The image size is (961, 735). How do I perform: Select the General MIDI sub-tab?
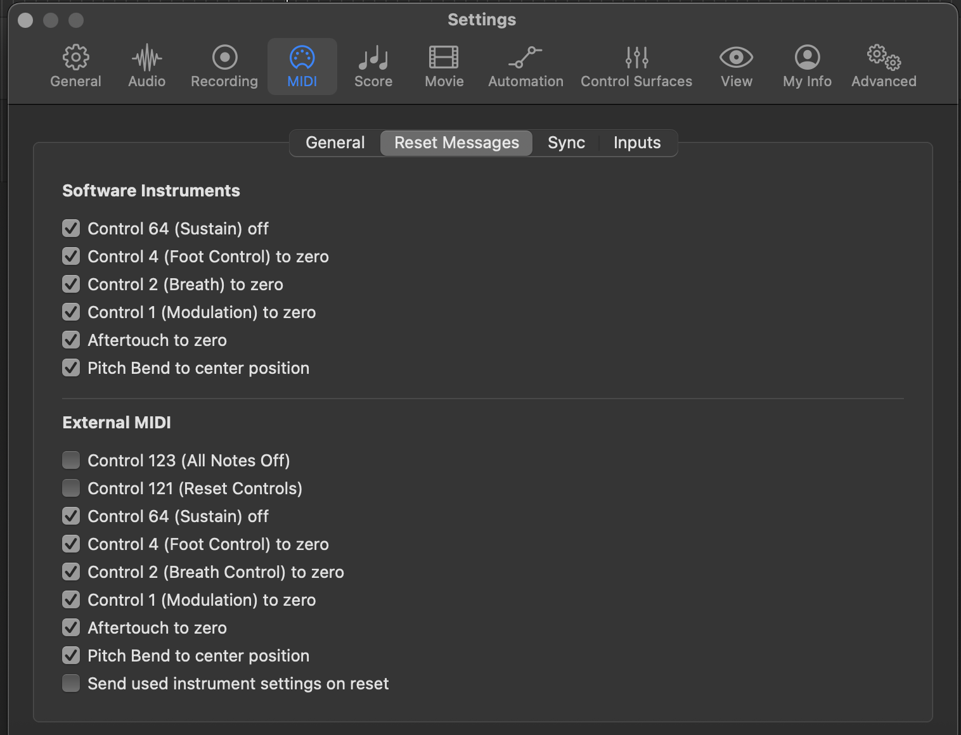pyautogui.click(x=335, y=143)
